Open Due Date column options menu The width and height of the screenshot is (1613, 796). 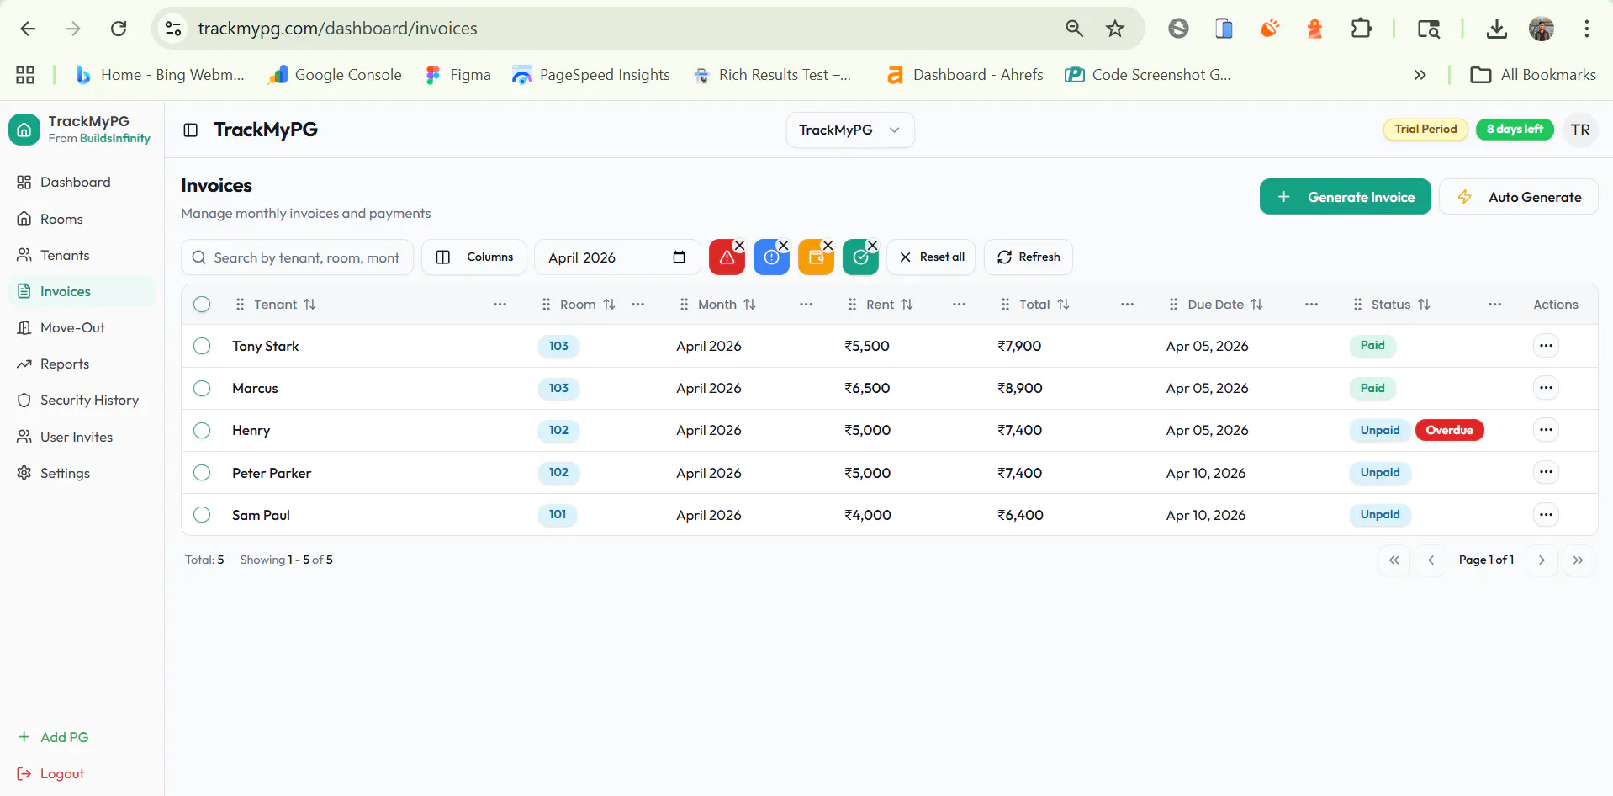coord(1311,305)
